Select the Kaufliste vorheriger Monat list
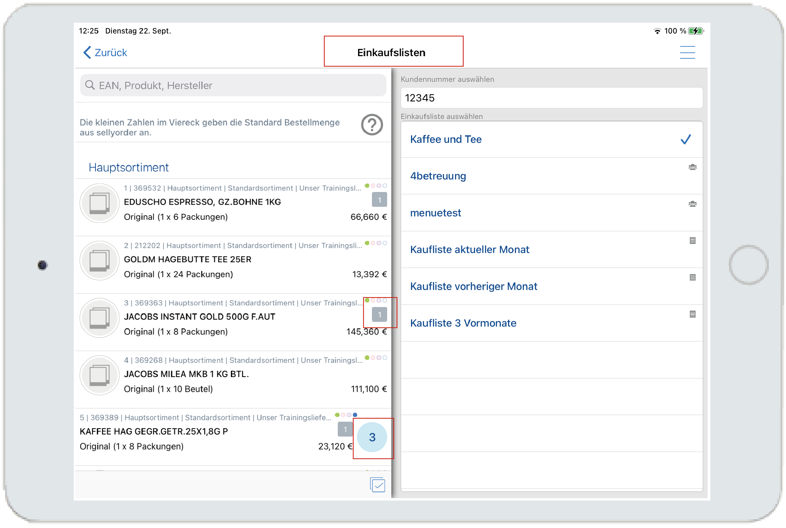 [x=473, y=286]
